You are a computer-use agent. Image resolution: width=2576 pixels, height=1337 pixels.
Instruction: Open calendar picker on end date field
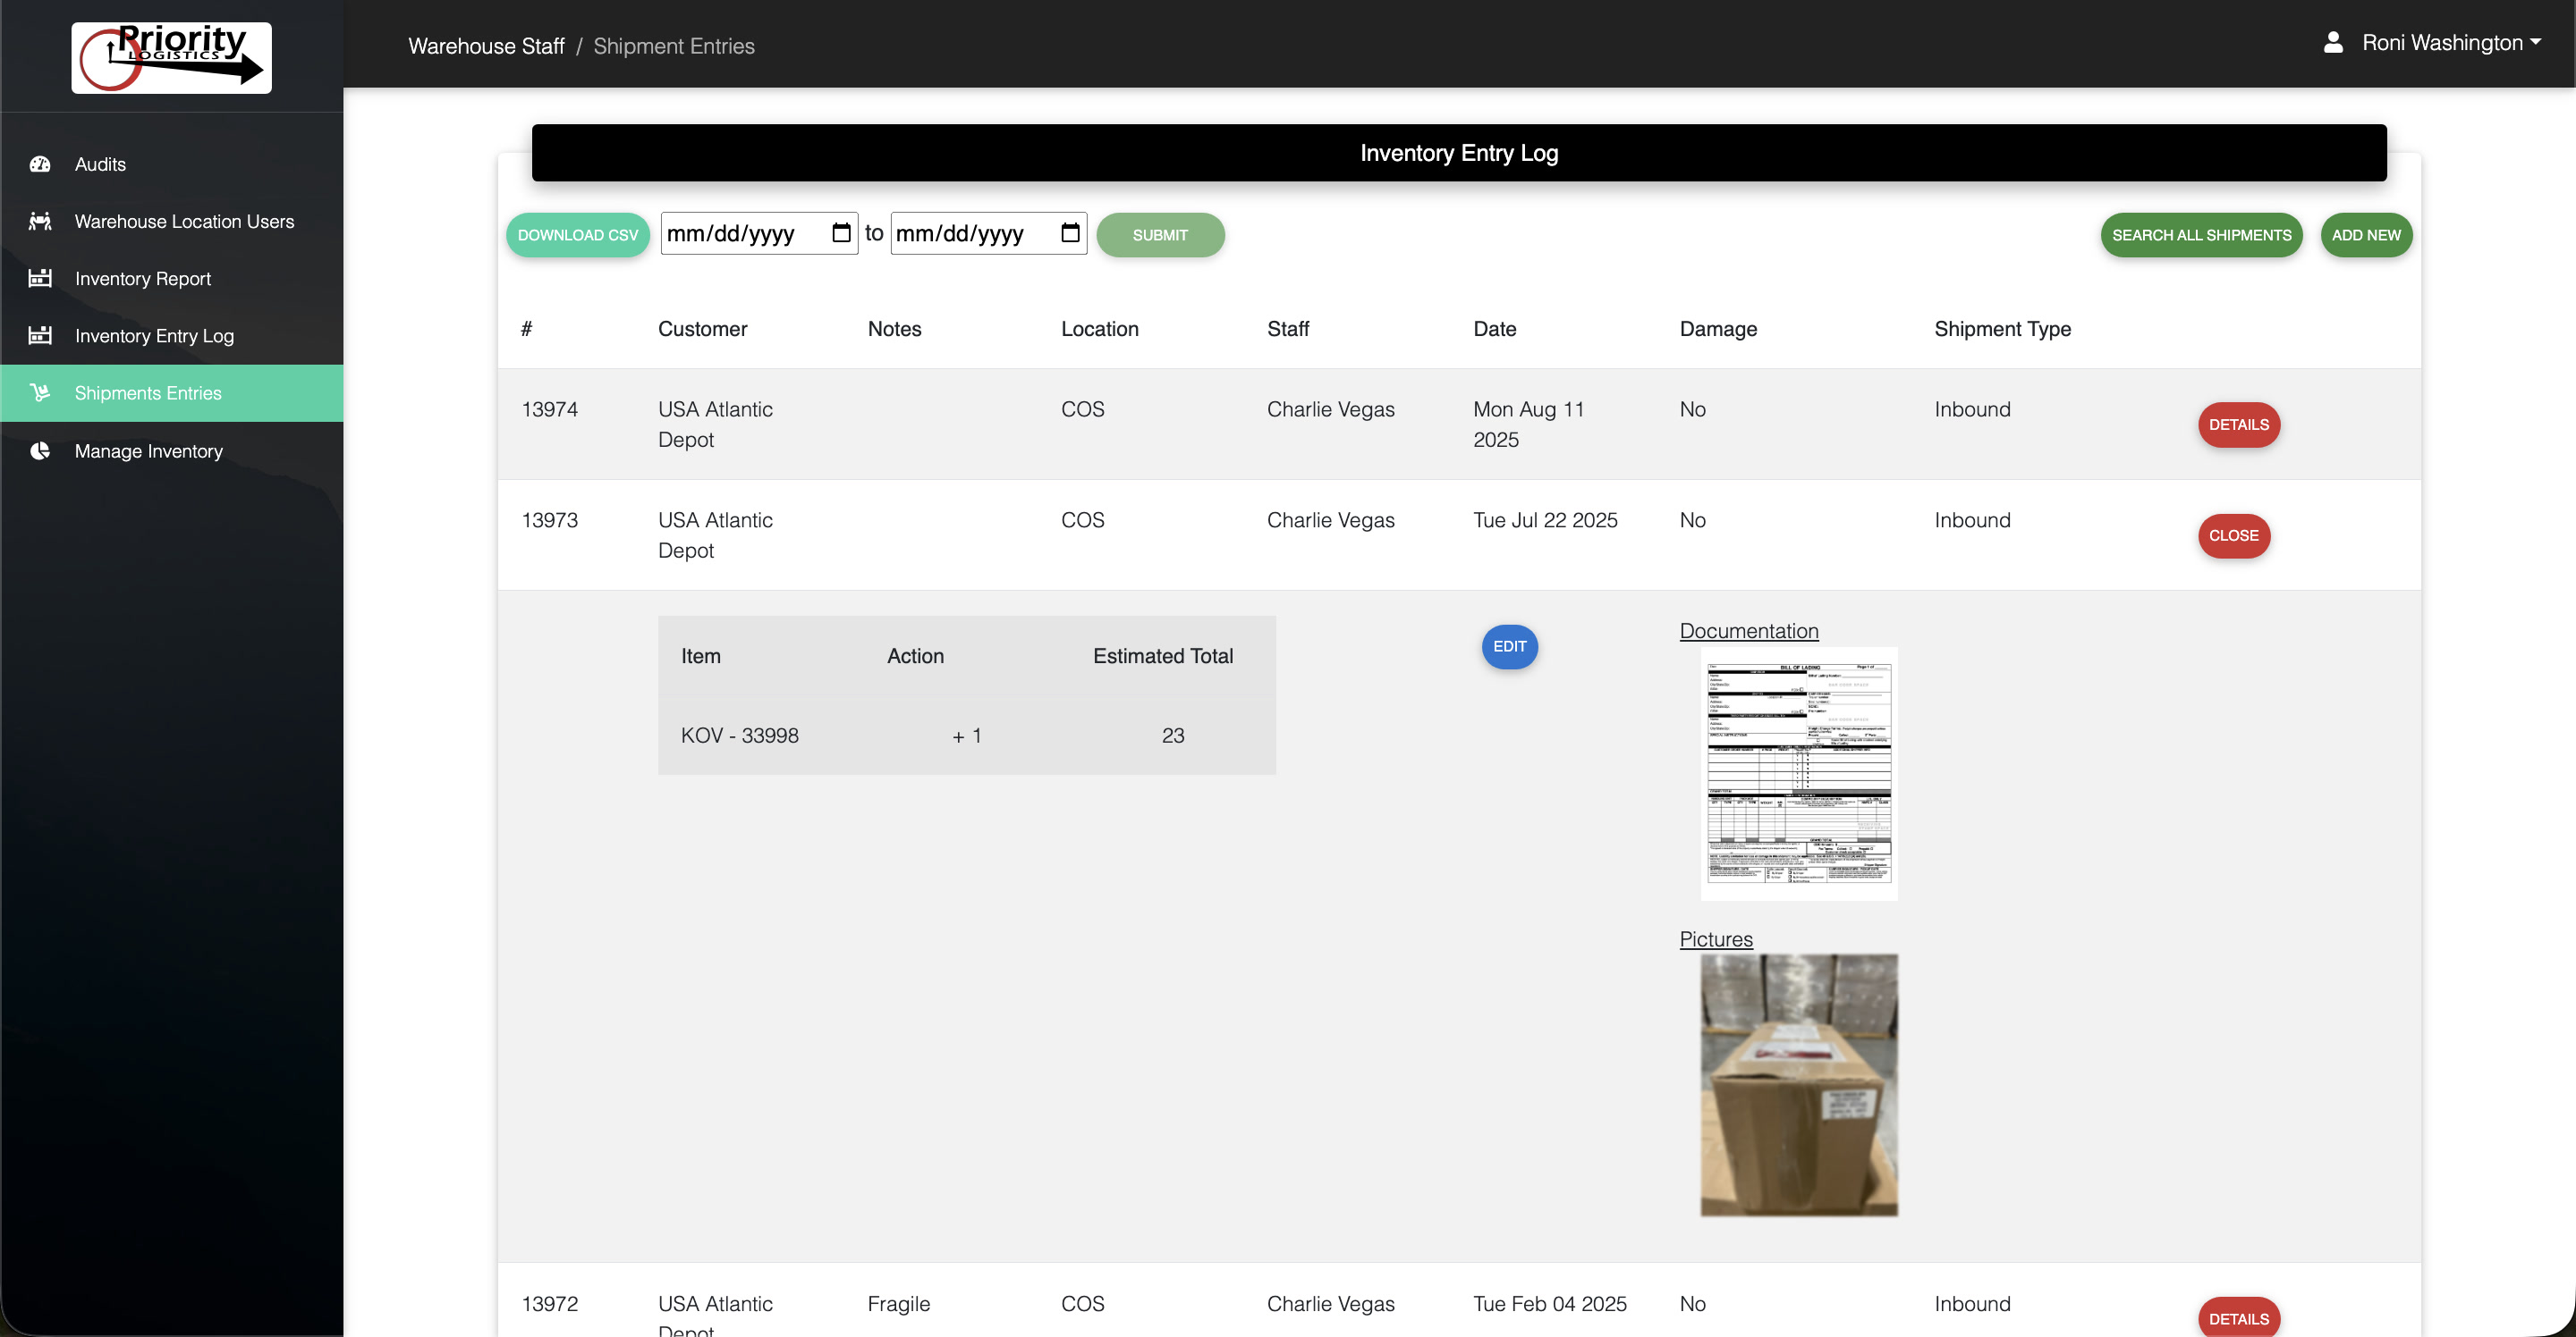coord(1070,233)
